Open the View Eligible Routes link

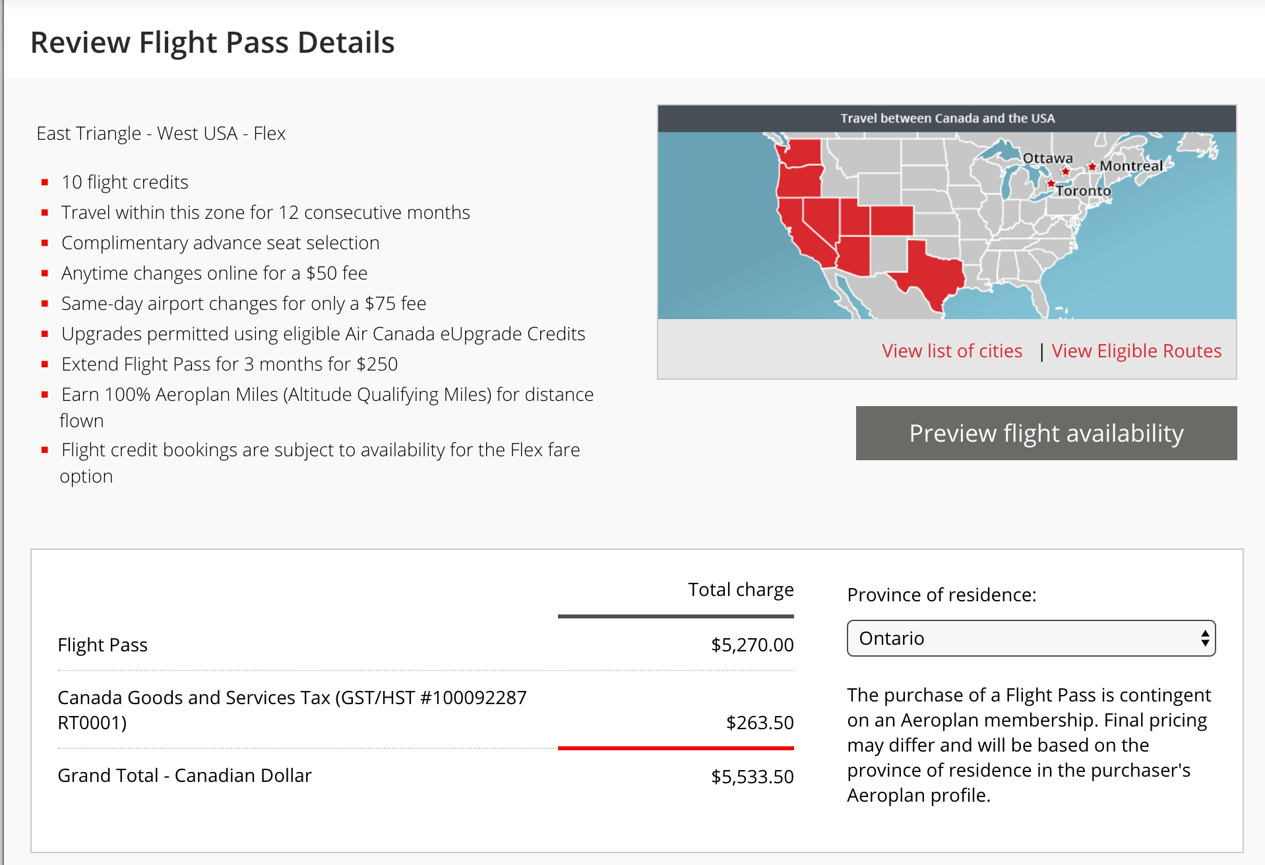tap(1136, 351)
